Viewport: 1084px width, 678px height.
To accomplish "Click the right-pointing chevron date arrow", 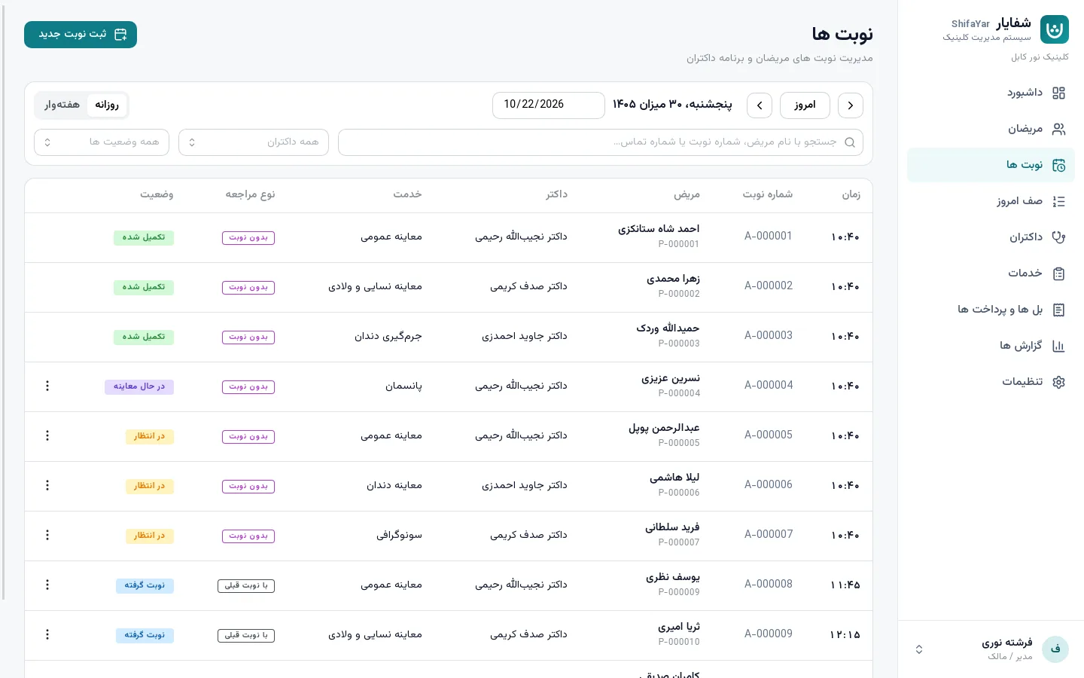I will coord(851,105).
